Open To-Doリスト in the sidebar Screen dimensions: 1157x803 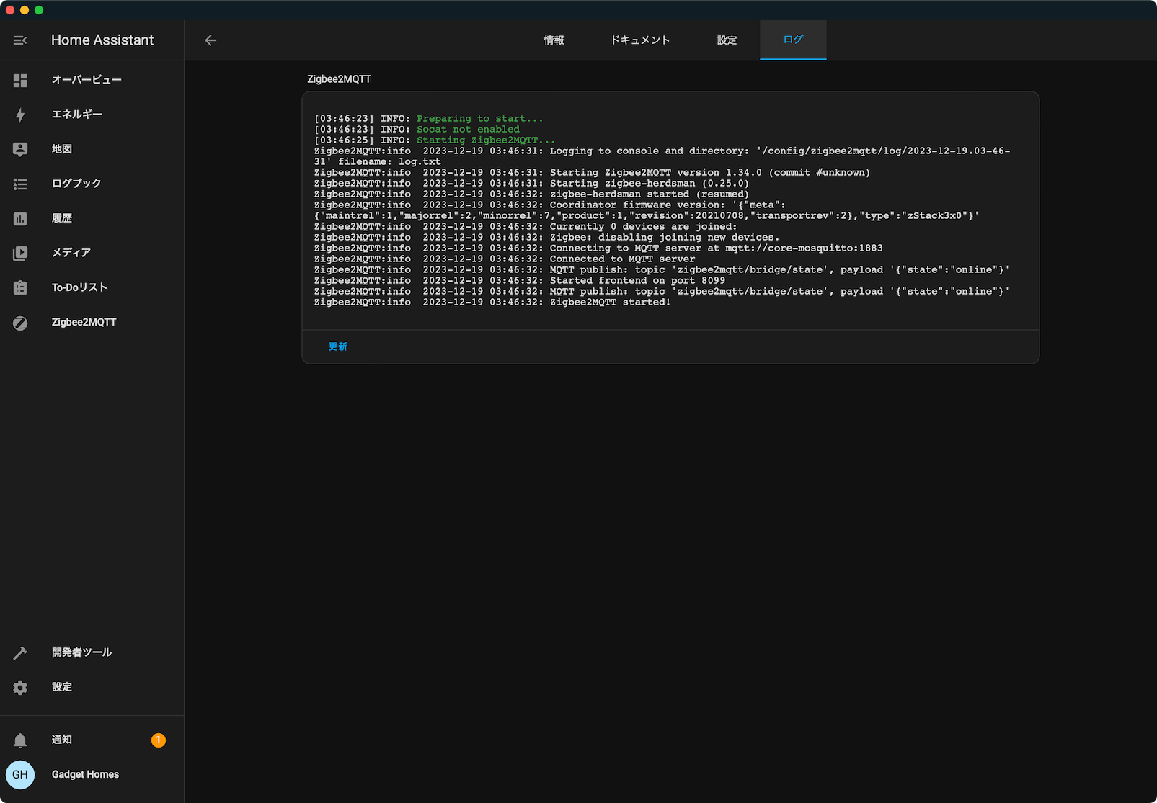pos(79,287)
